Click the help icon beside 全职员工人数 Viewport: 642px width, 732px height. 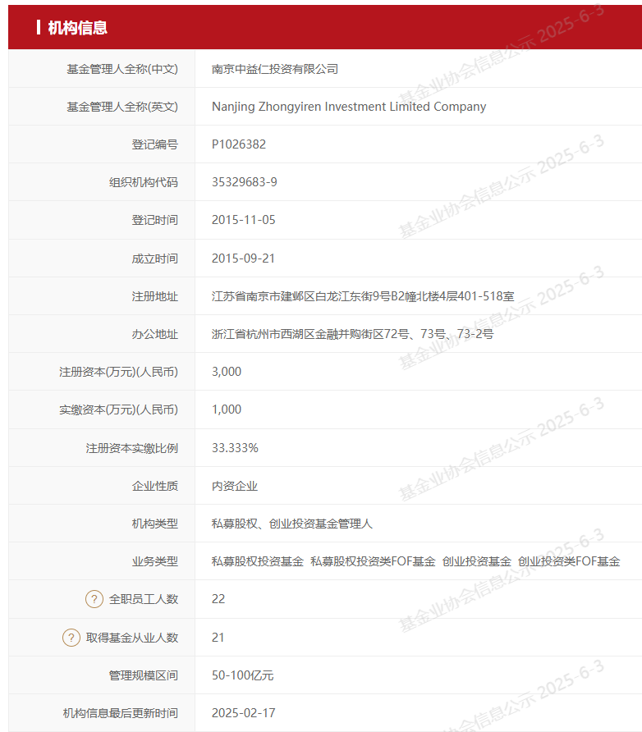pyautogui.click(x=94, y=599)
